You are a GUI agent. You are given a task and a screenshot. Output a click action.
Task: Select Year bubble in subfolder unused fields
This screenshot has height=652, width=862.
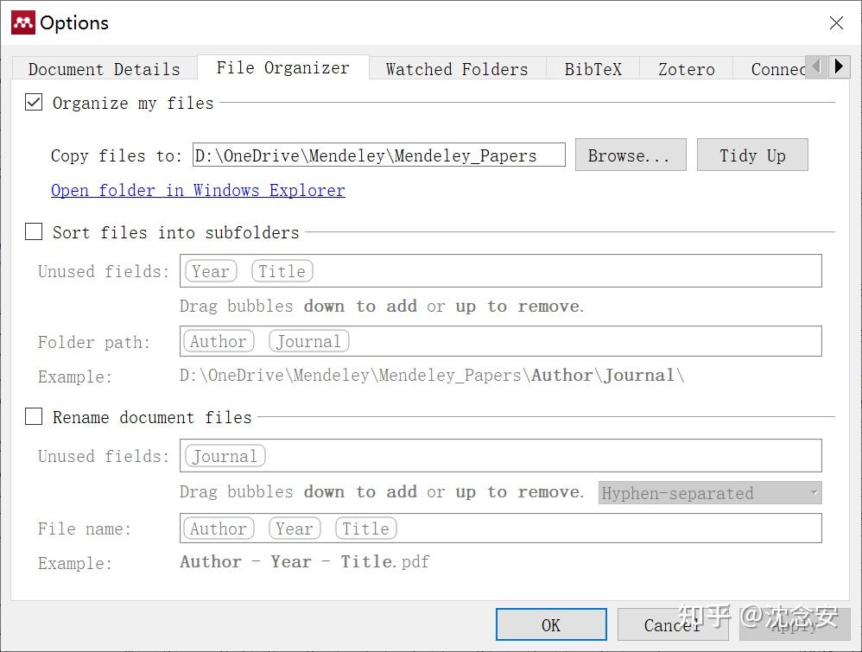click(x=211, y=271)
